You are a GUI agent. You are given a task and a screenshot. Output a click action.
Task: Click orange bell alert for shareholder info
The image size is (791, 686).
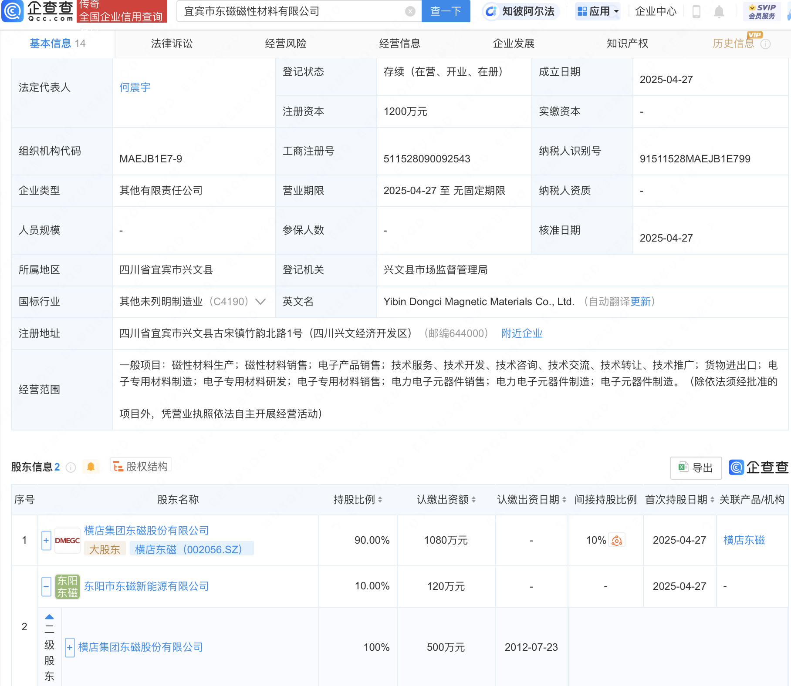91,467
